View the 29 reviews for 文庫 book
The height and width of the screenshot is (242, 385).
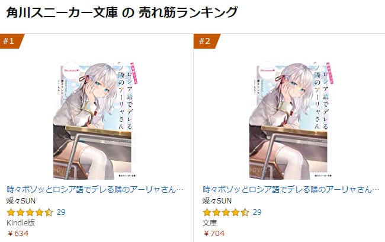click(257, 212)
